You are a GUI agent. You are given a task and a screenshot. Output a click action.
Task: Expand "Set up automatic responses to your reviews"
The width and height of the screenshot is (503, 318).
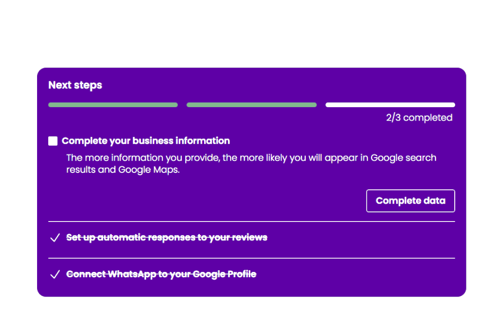167,238
